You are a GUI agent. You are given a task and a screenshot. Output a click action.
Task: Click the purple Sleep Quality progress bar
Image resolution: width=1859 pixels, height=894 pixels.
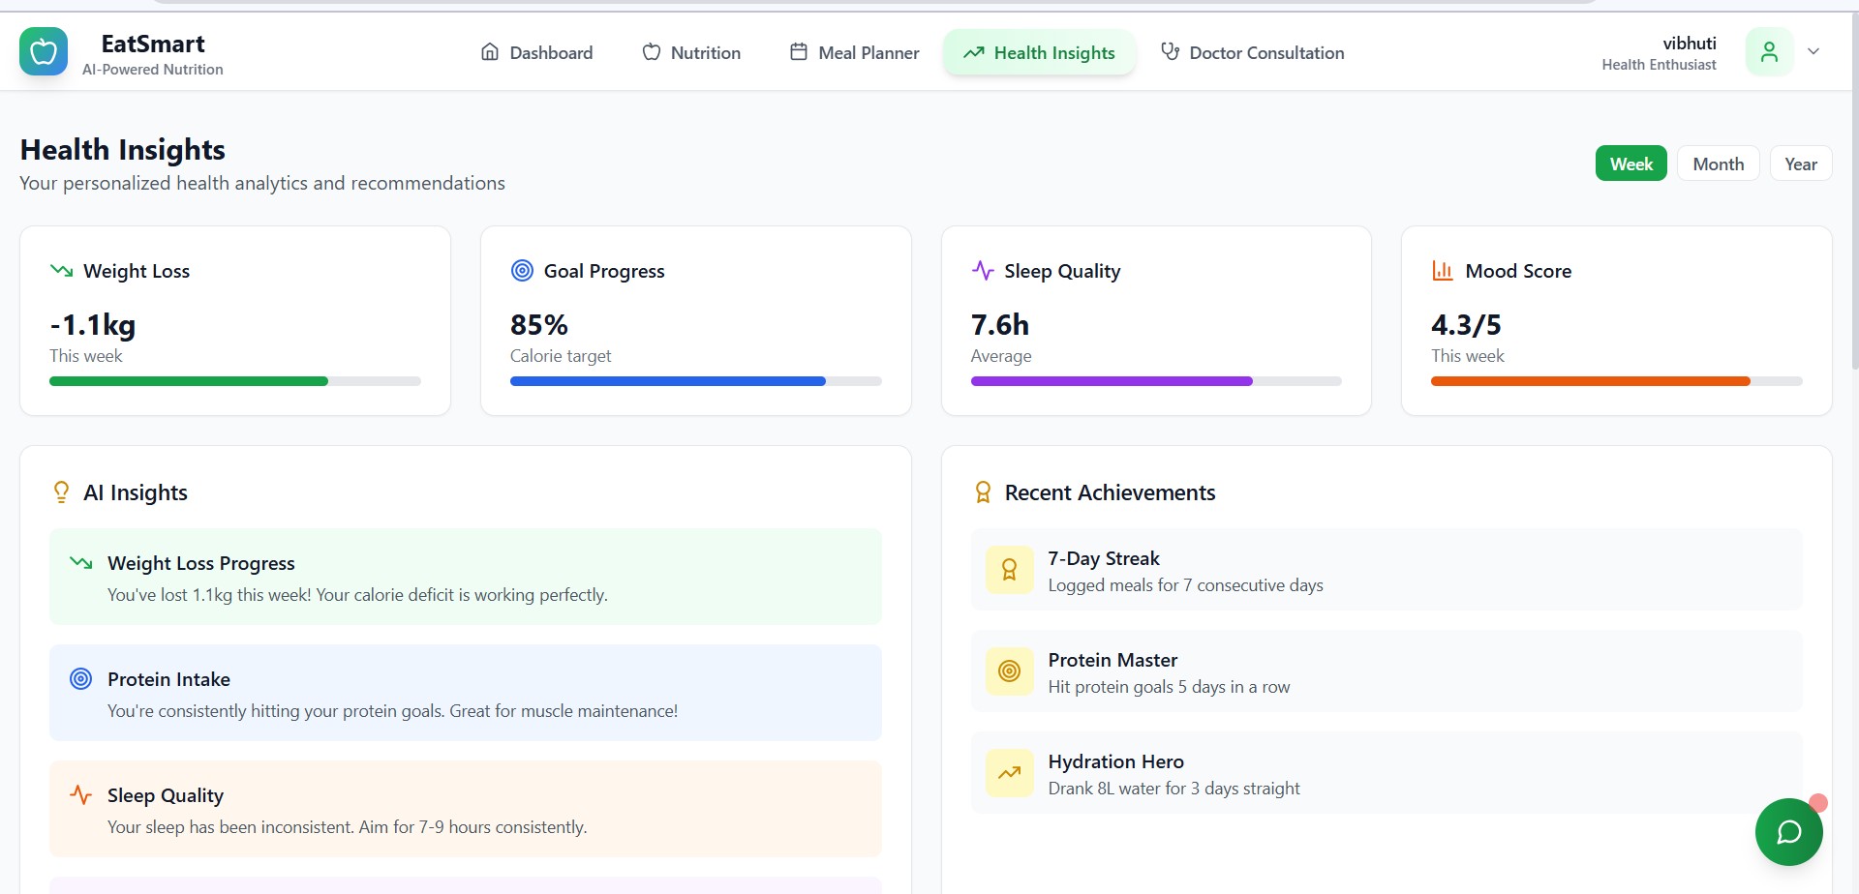1156,381
